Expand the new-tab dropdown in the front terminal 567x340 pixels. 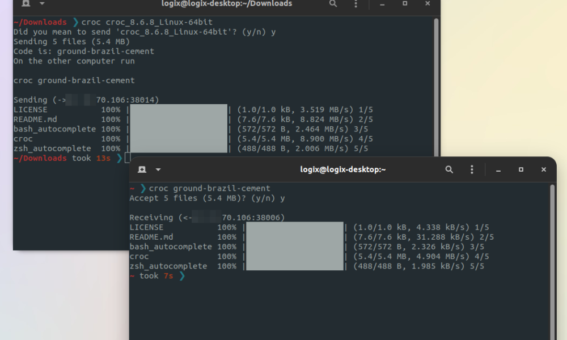[x=158, y=169]
